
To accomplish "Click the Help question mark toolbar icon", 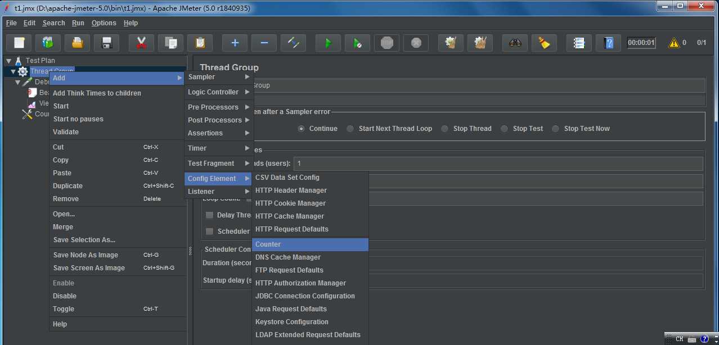I will pyautogui.click(x=608, y=43).
